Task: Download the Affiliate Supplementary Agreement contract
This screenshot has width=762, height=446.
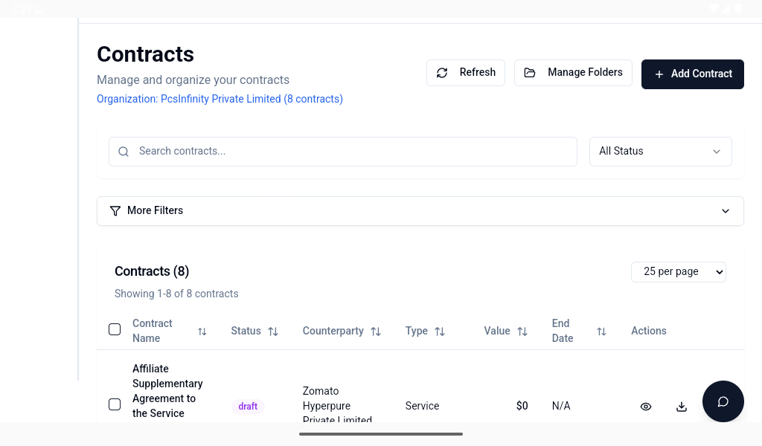Action: [681, 407]
